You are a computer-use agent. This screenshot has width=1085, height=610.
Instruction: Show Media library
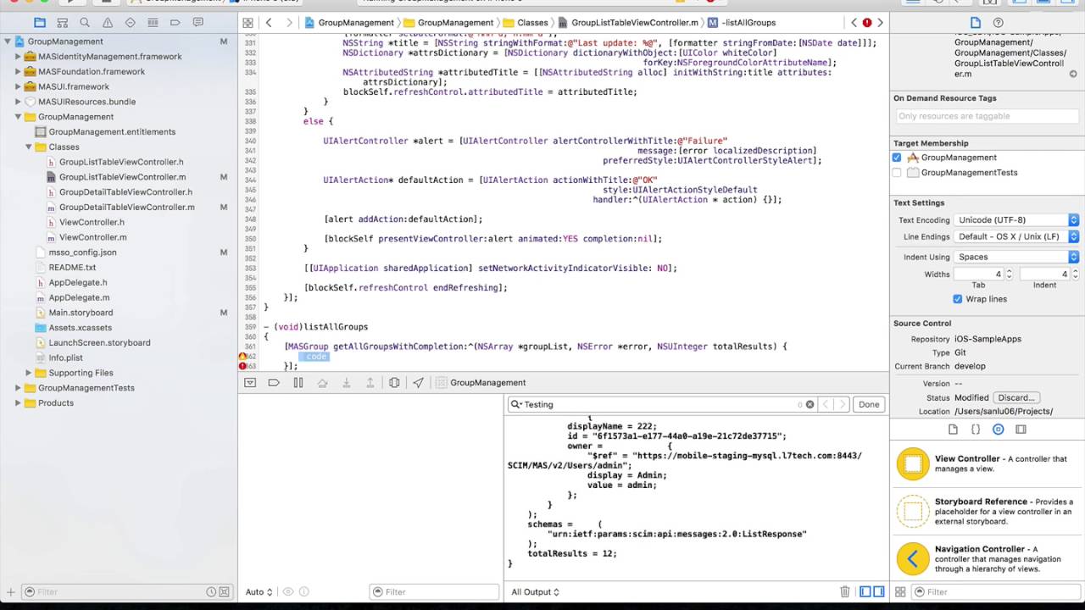pyautogui.click(x=1021, y=430)
